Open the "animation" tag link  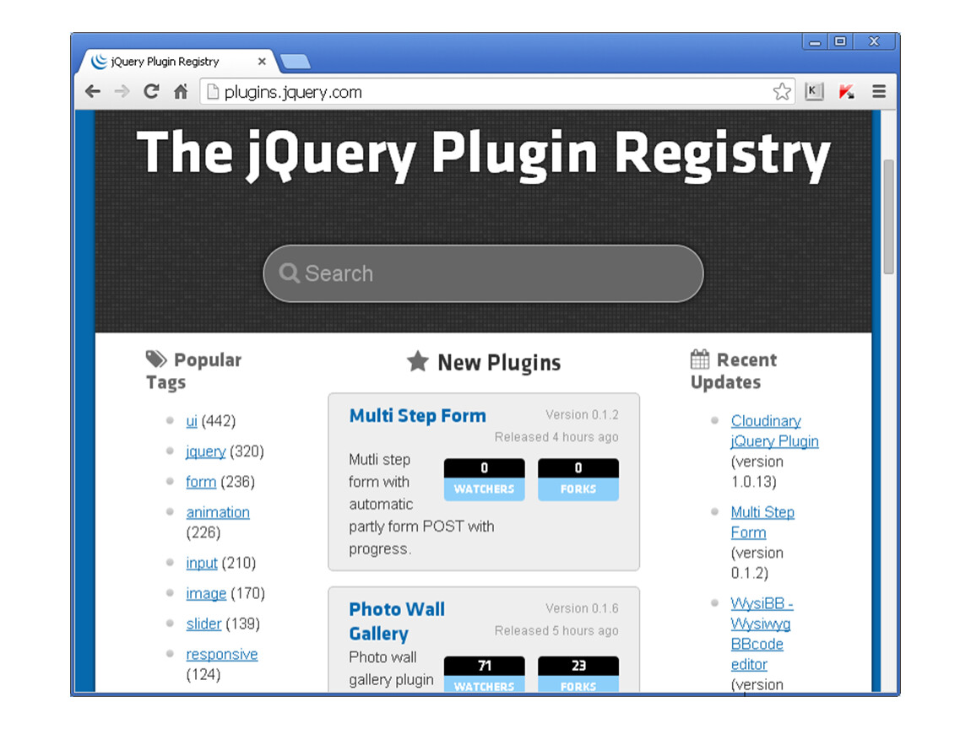pyautogui.click(x=218, y=512)
